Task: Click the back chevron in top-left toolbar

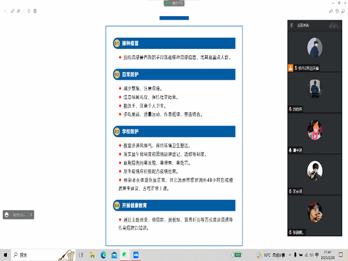Action: (x=5, y=10)
